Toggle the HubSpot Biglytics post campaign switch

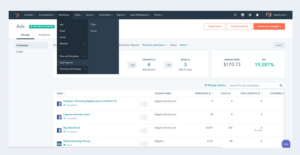pos(143,103)
